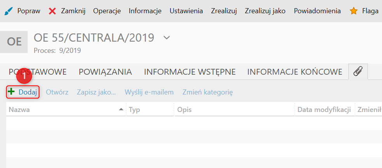Click the Popraw brush icon
Viewport: 382px width, 168px height.
(x=9, y=11)
